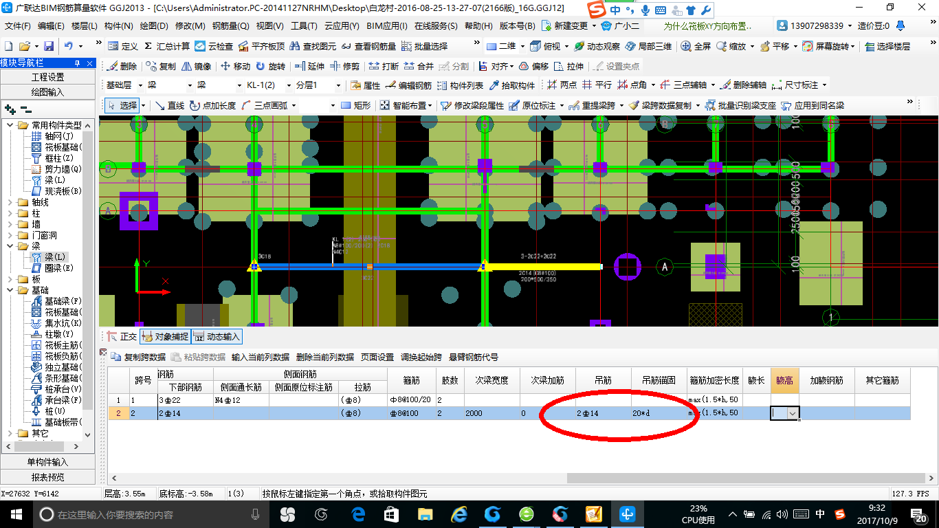Toggle 动态输入 dynamic input
This screenshot has height=528, width=939.
(217, 336)
